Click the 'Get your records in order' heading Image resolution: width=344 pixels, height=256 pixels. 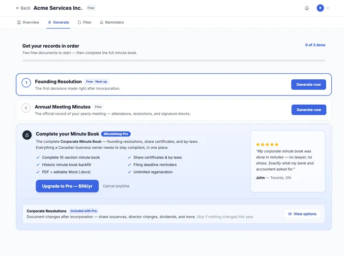click(x=51, y=46)
